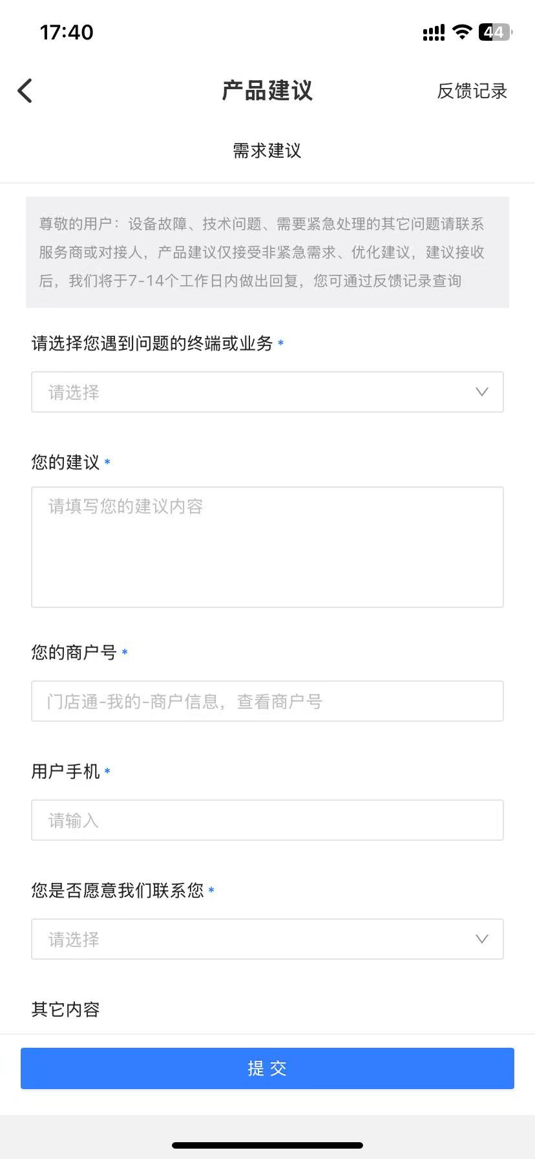
Task: Open 反馈记录 feedback records
Action: (x=472, y=91)
